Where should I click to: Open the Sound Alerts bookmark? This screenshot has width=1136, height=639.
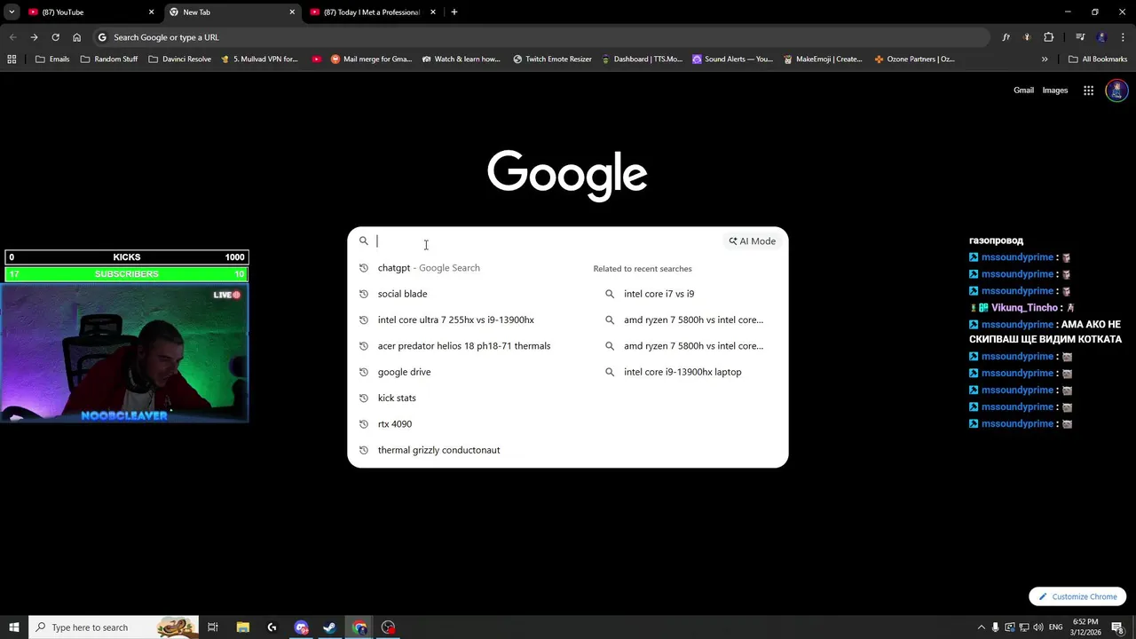(x=731, y=59)
